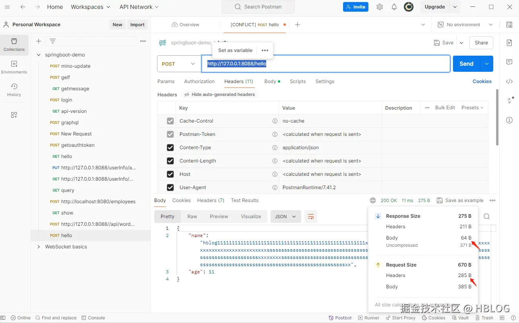Screen dimensions: 519x323
Task: Uncheck the Content-Length header
Action: (x=170, y=161)
